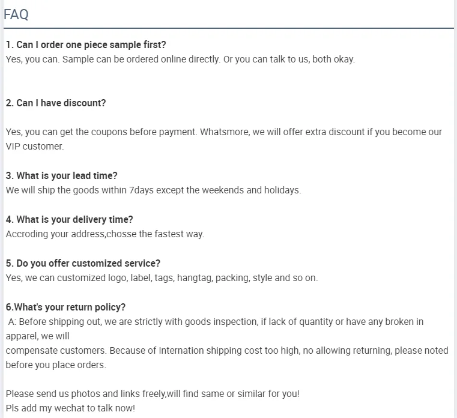Viewport: 457px width, 418px height.
Task: Select the 'Can I have discount?' question
Action: [56, 103]
